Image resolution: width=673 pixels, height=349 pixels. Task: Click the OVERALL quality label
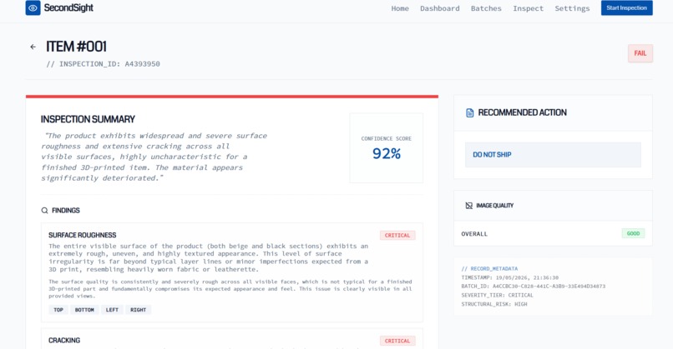point(474,234)
